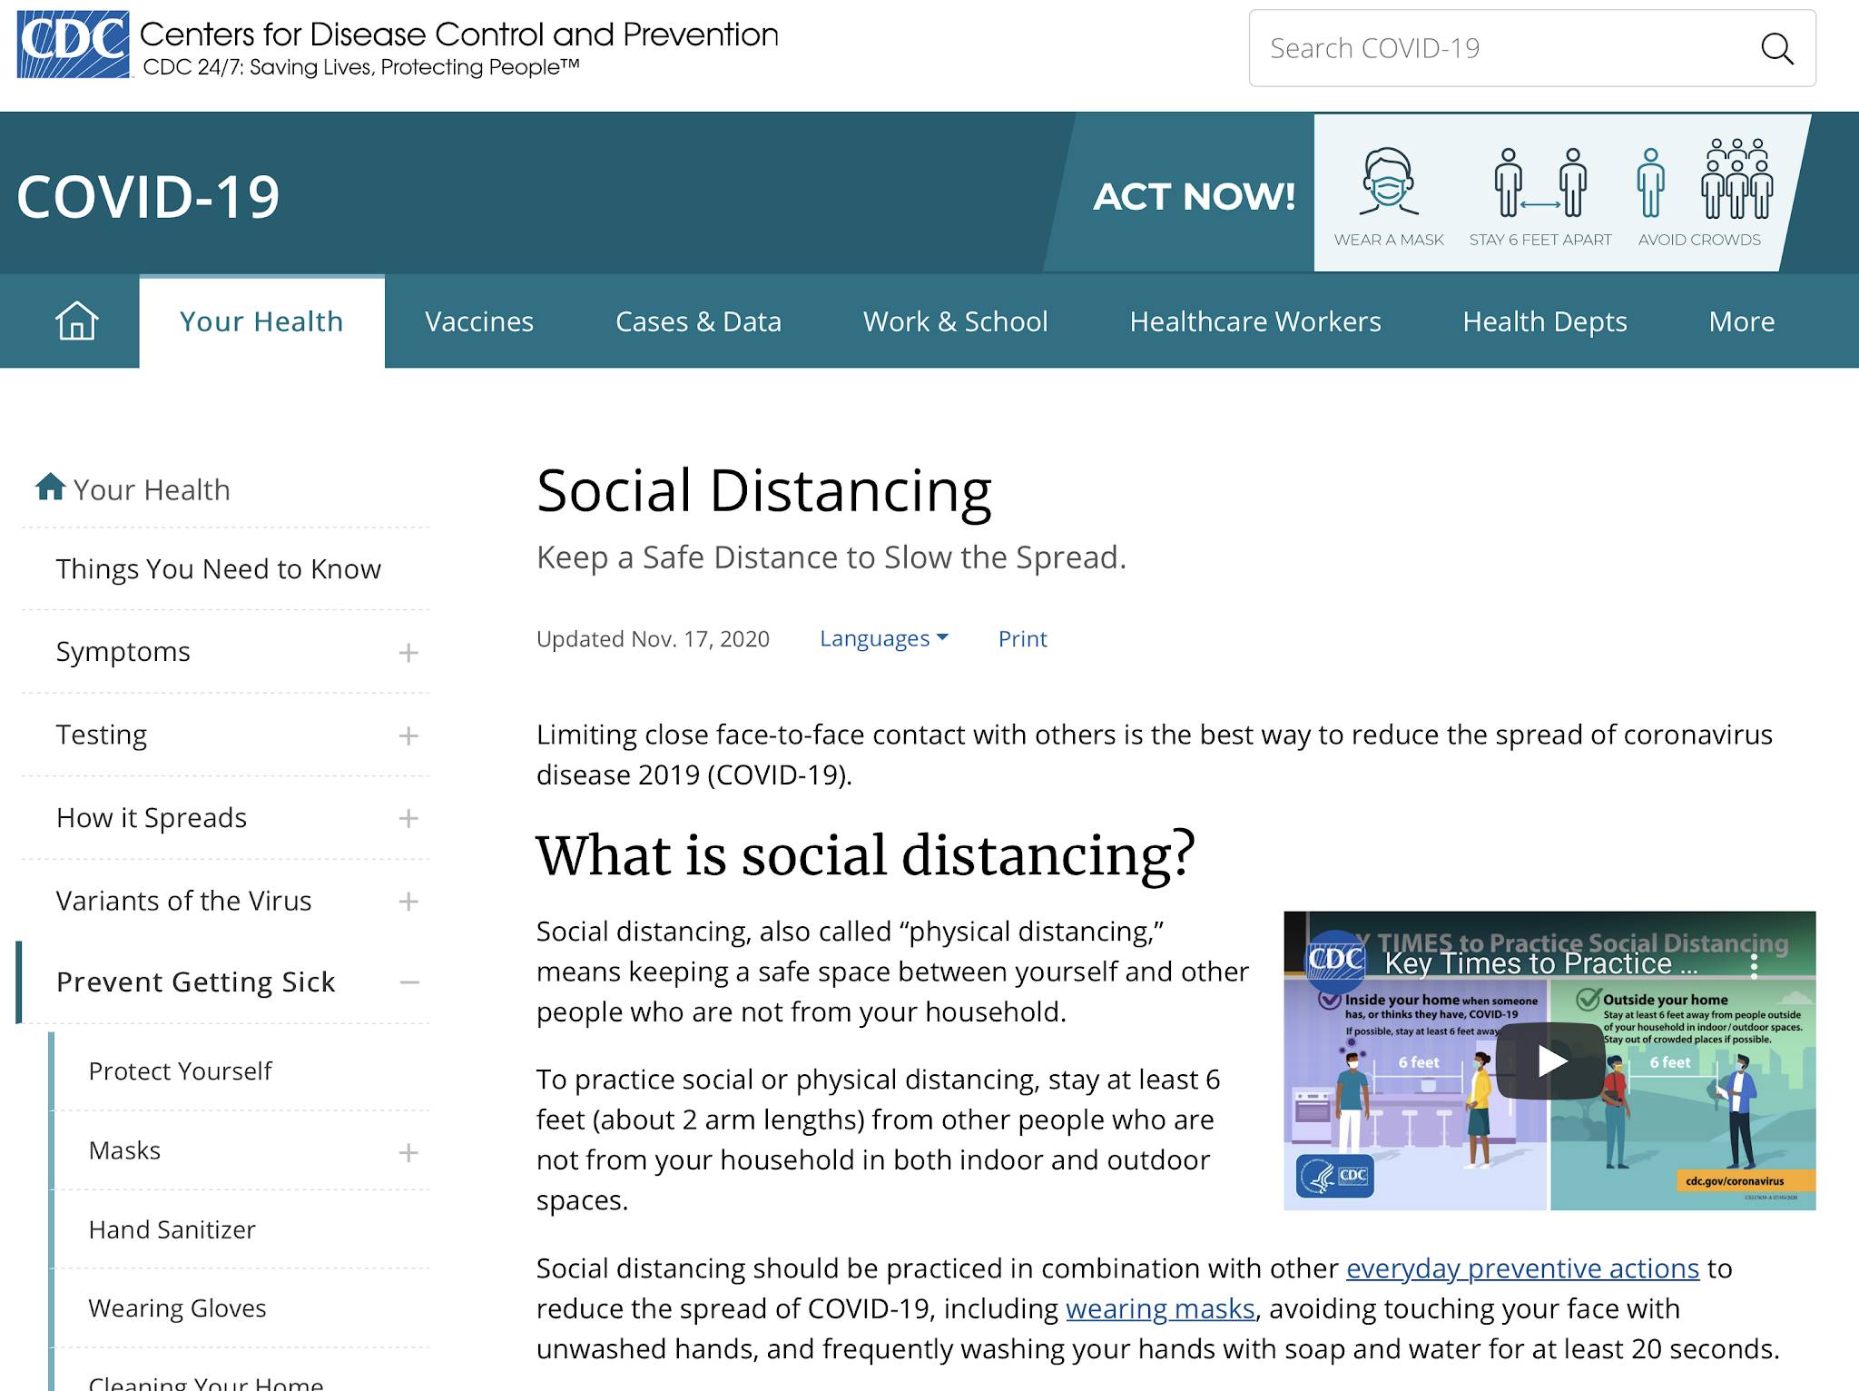Click the home icon in navigation bar
Viewport: 1859px width, 1391px height.
(x=77, y=321)
